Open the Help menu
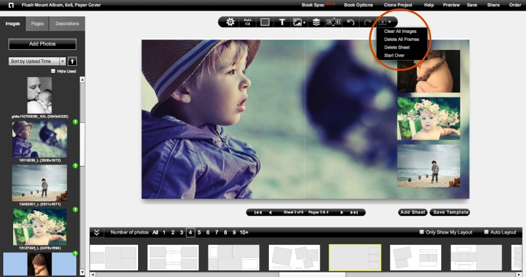This screenshot has width=526, height=277. click(x=429, y=5)
